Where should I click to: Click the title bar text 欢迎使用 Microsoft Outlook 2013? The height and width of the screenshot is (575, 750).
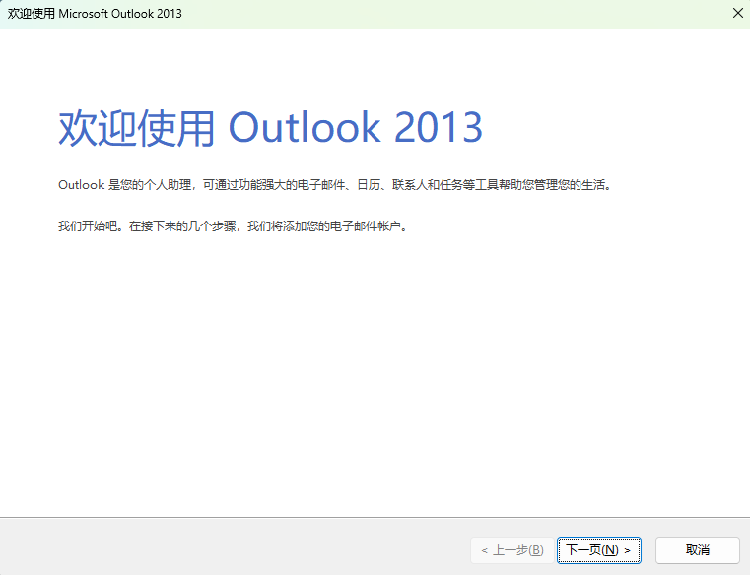point(95,14)
